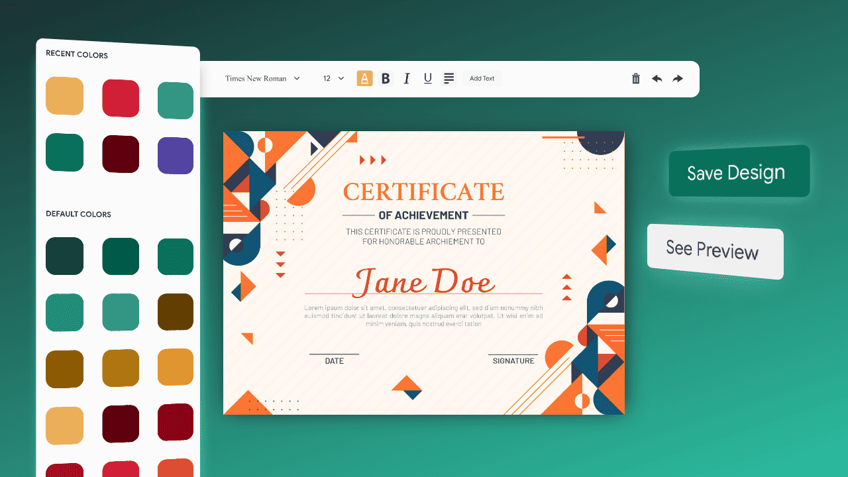This screenshot has height=477, width=848.
Task: Select the CERTIFICATE heading on the canvas
Action: pos(423,192)
